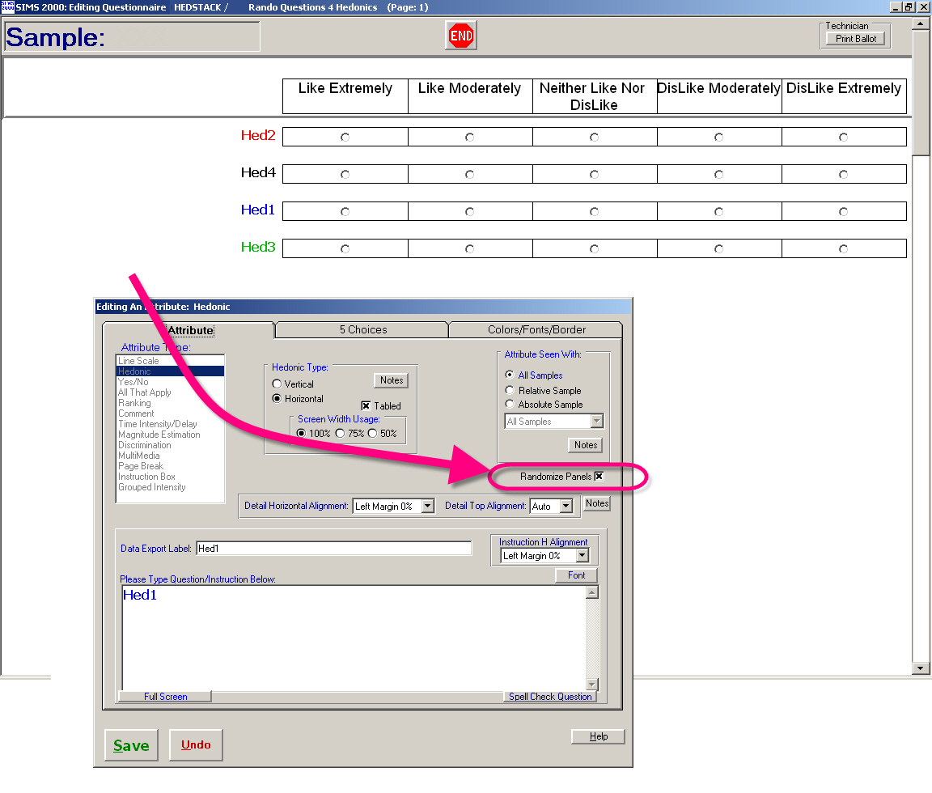Select DisLike Moderately for Hed2
This screenshot has width=932, height=793.
(718, 138)
